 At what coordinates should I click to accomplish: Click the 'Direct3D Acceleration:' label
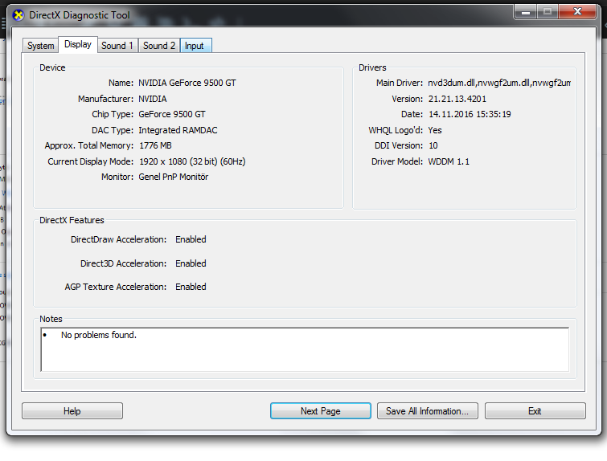124,263
